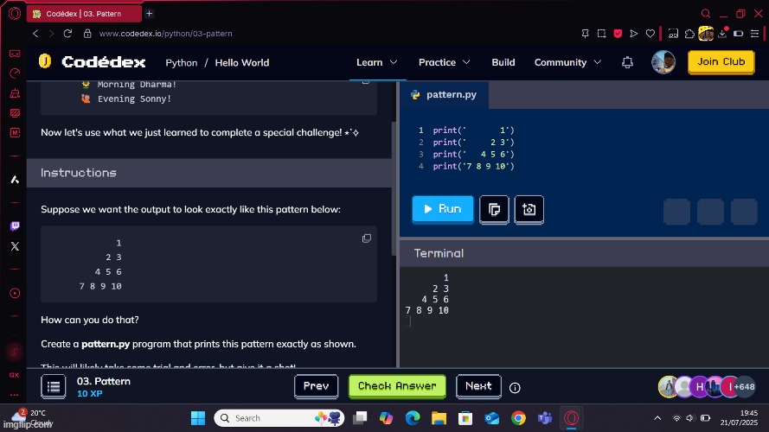Open the lesson list menu icon
The width and height of the screenshot is (769, 432).
[53, 386]
